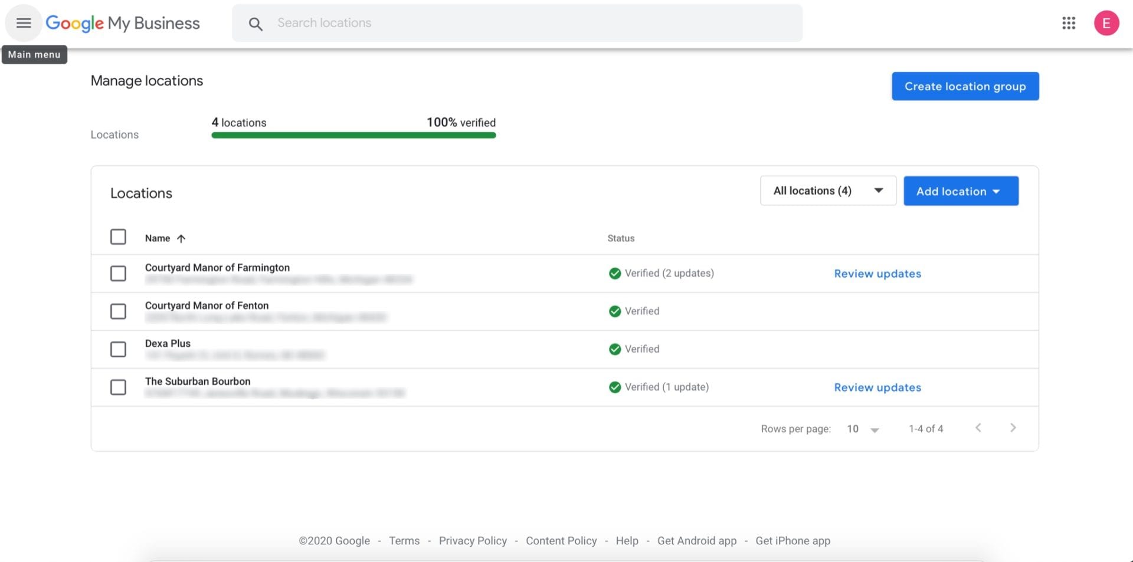Click the Name sort arrow icon
Screen dimensions: 1133x562
[x=181, y=238]
